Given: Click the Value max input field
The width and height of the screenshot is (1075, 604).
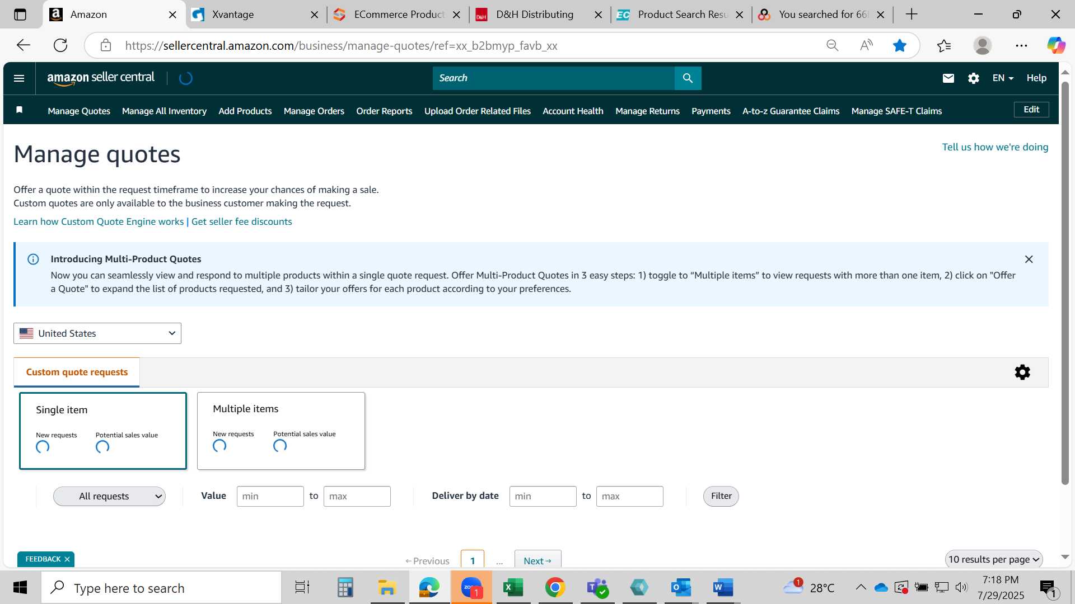Looking at the screenshot, I should (357, 496).
